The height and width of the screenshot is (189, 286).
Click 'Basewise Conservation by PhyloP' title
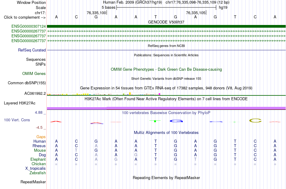point(166,113)
